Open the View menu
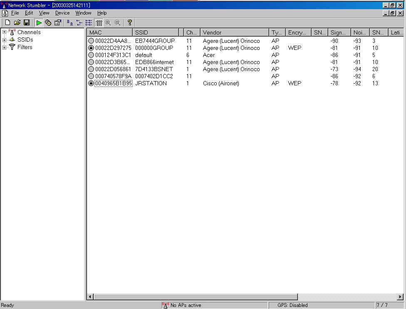The image size is (406, 309). [x=44, y=13]
